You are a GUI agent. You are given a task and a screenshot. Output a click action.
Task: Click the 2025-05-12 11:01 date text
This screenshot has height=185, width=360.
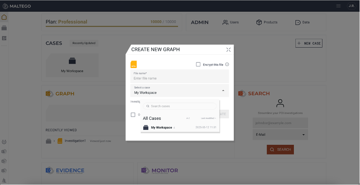[206, 128]
